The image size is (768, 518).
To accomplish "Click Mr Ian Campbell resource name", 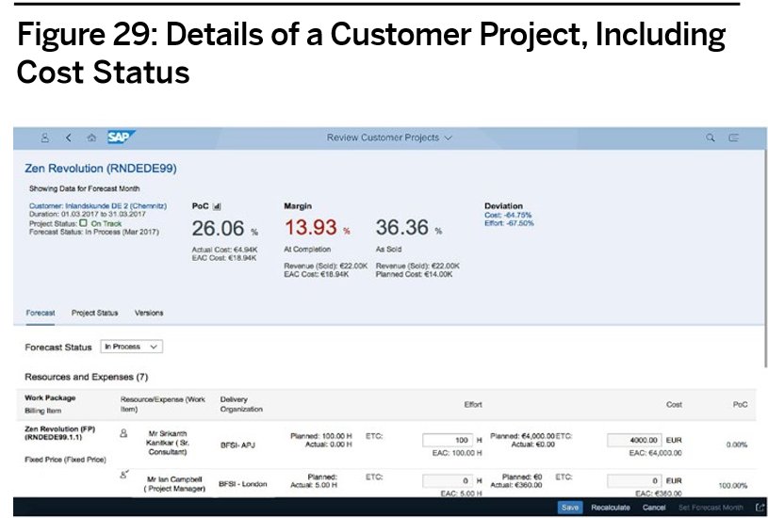I will [174, 484].
